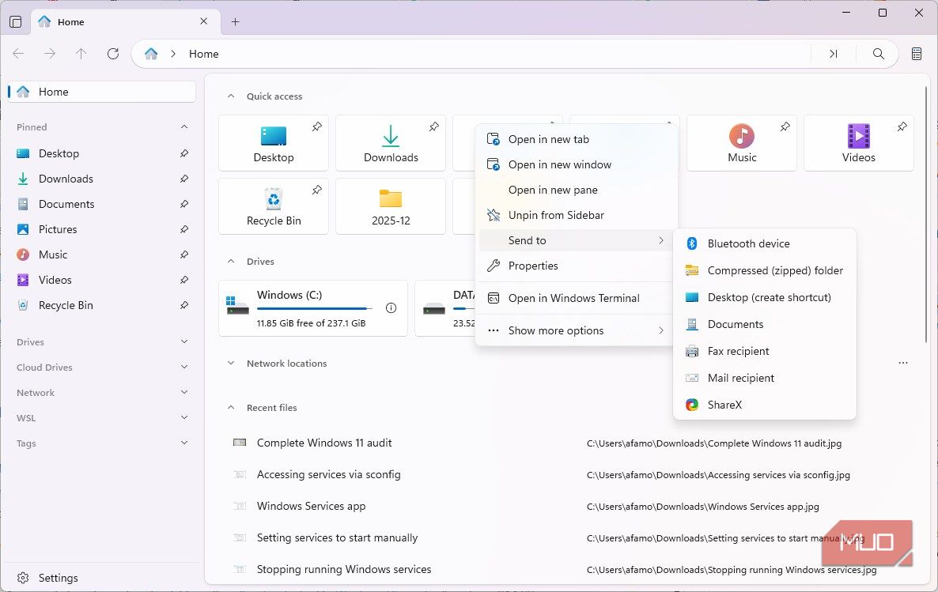The height and width of the screenshot is (592, 938).
Task: Expand the Drives sidebar section
Action: click(184, 342)
